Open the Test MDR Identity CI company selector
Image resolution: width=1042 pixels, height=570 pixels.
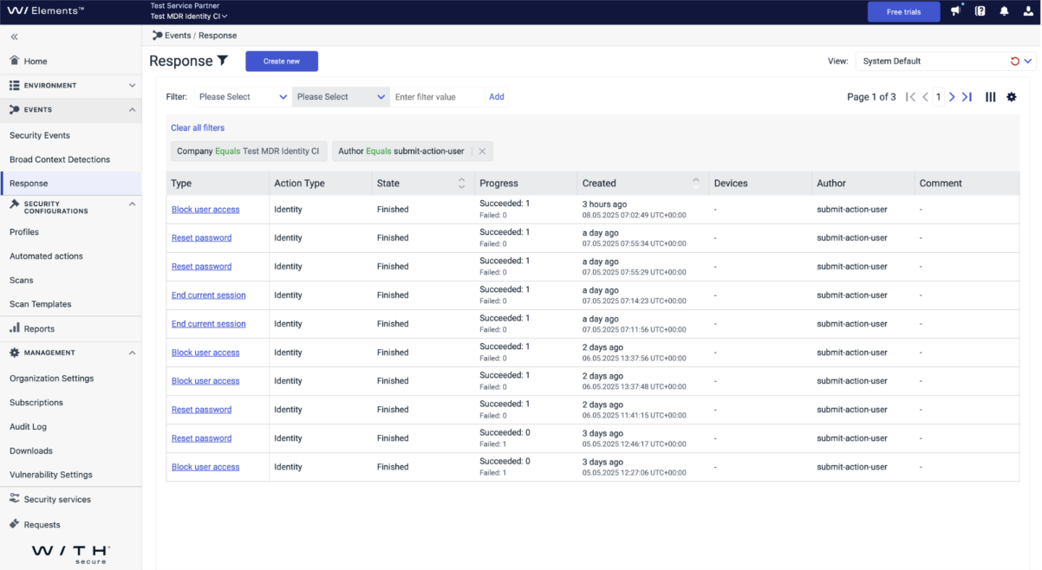point(189,16)
